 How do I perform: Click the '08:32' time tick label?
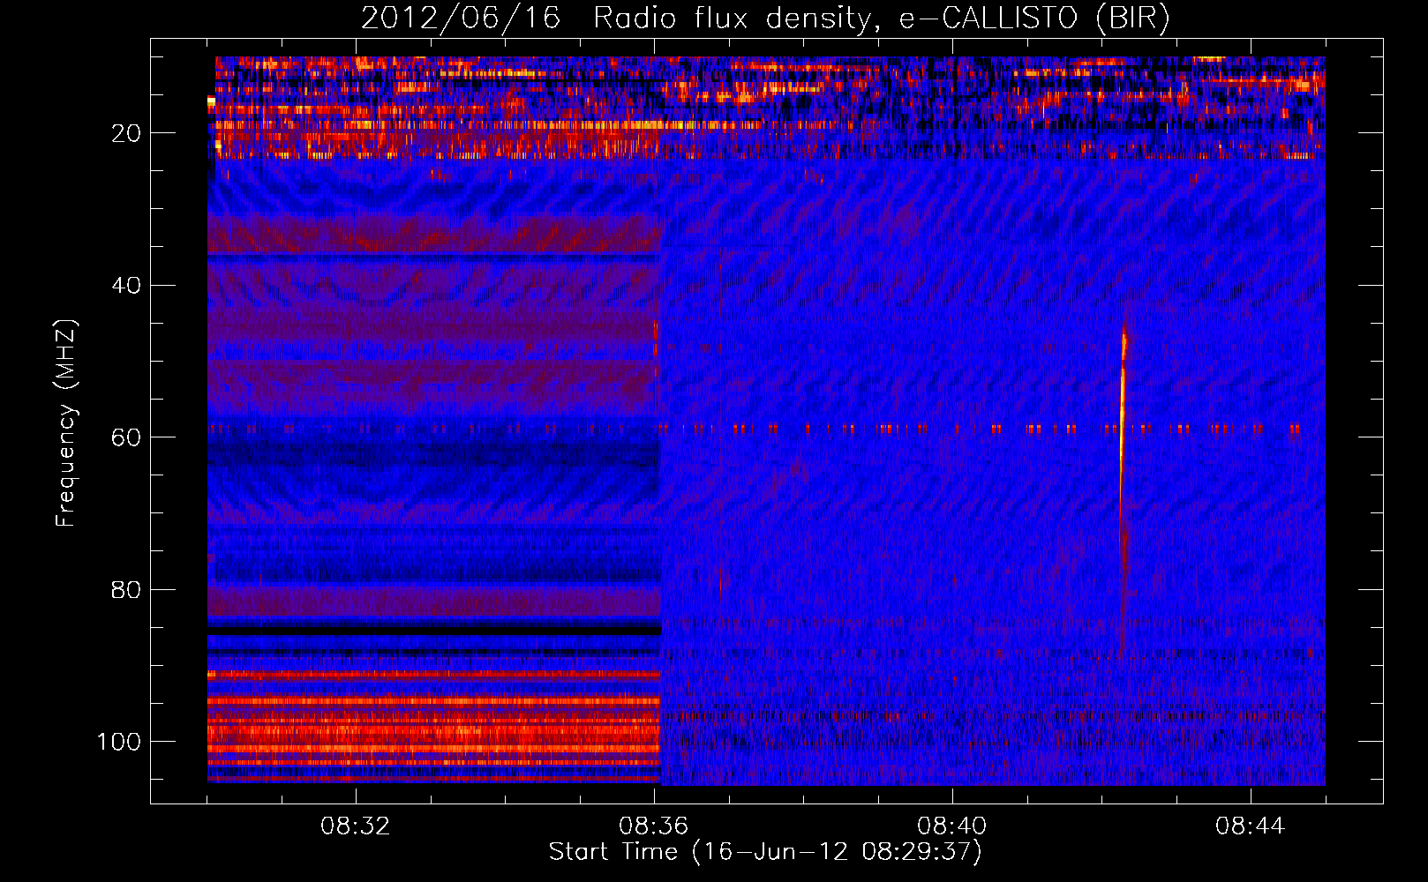click(x=356, y=826)
